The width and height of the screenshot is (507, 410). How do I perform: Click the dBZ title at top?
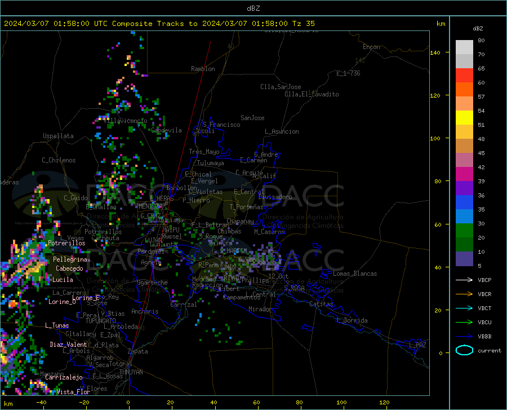click(253, 8)
